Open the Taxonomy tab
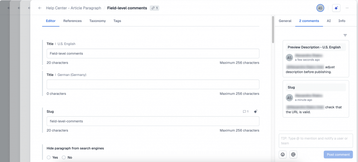358x162 pixels. pyautogui.click(x=98, y=21)
